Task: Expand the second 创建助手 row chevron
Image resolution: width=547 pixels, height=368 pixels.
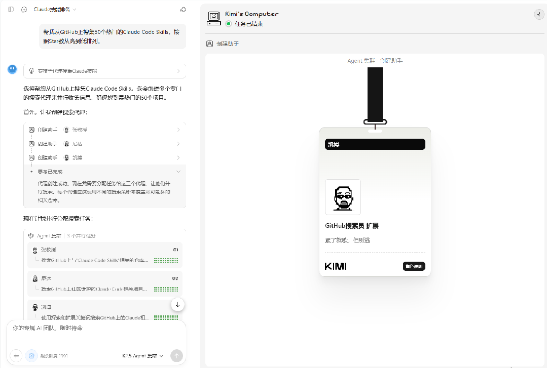Action: click(178, 144)
